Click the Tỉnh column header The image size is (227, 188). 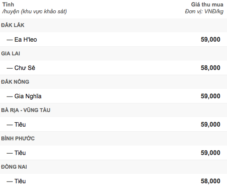coord(8,5)
